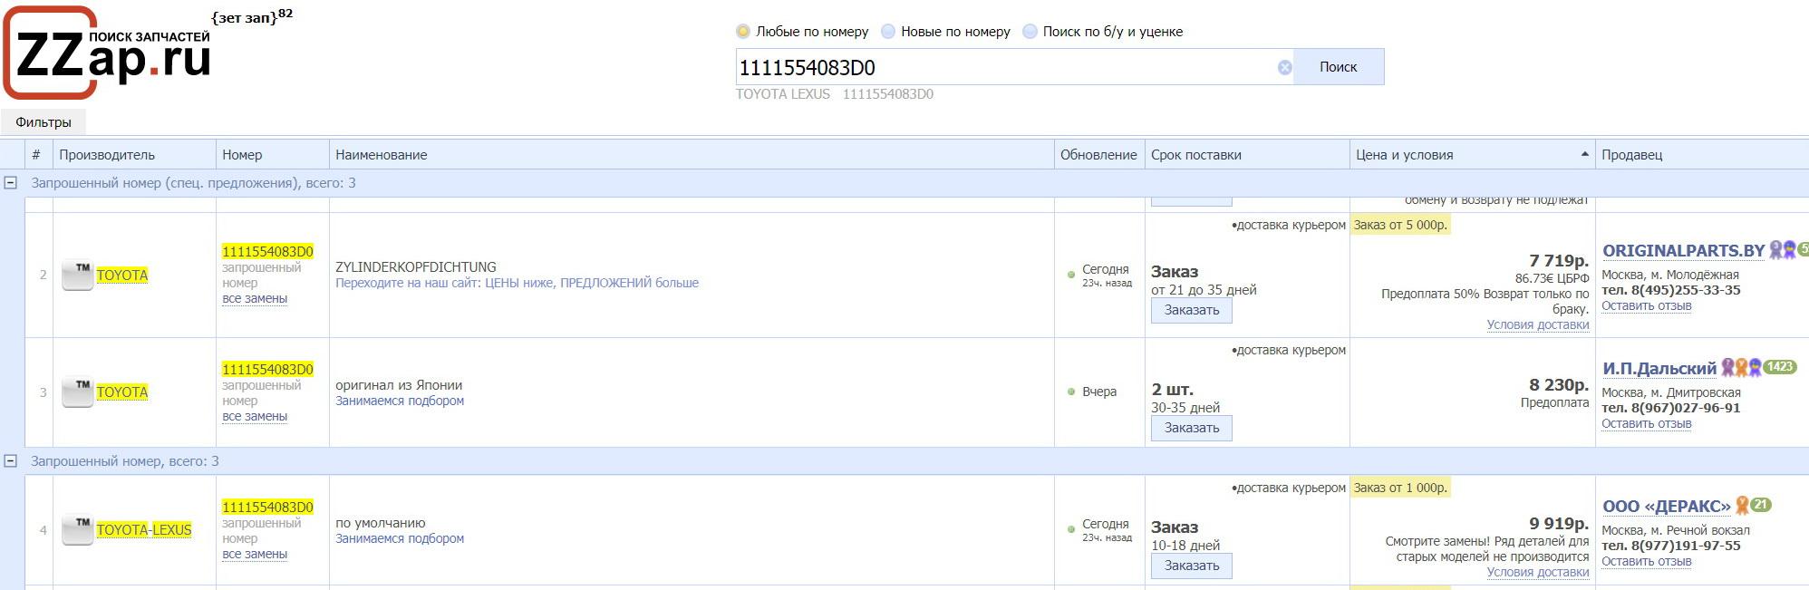This screenshot has width=1809, height=590.
Task: Open the TOYOTA manufacturer link in row 3
Action: click(x=122, y=392)
